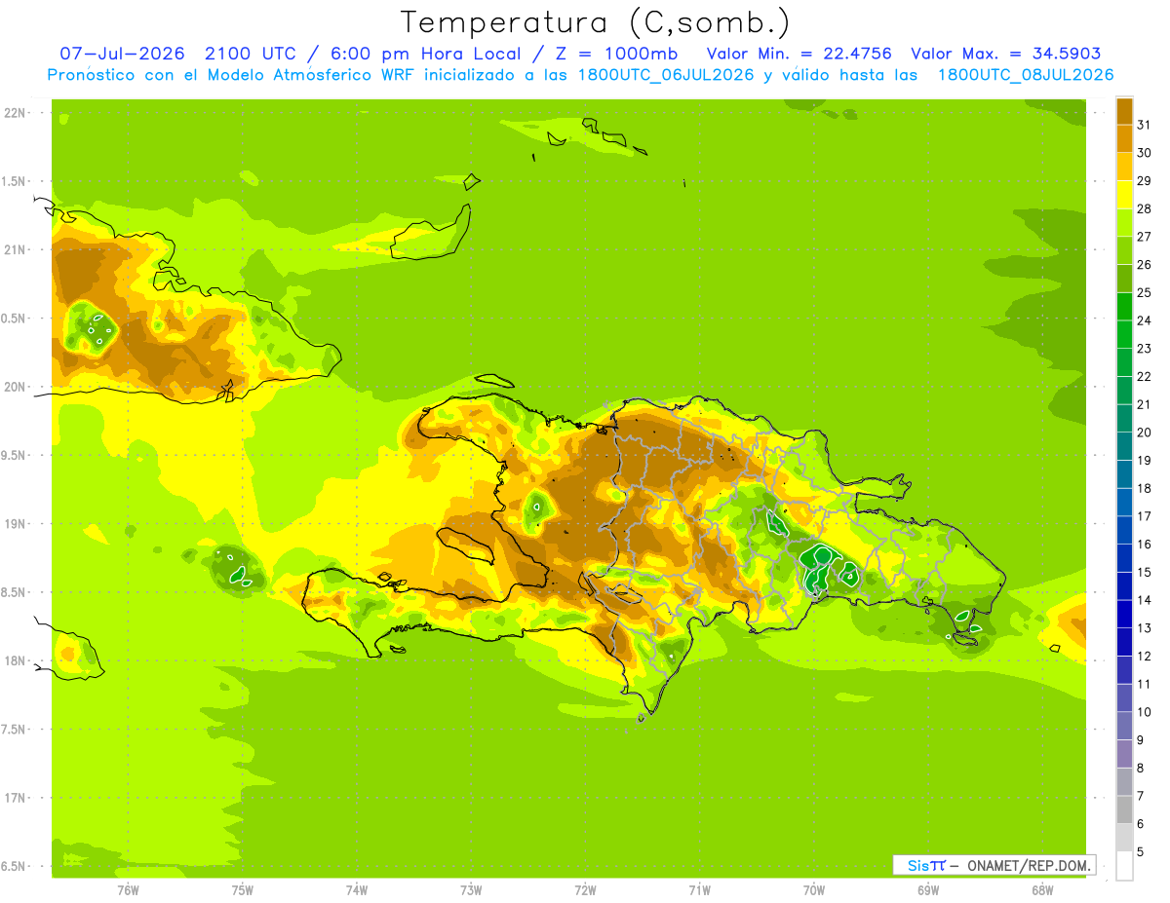The width and height of the screenshot is (1170, 903).
Task: Click the 73W longitude label
Action: [471, 889]
